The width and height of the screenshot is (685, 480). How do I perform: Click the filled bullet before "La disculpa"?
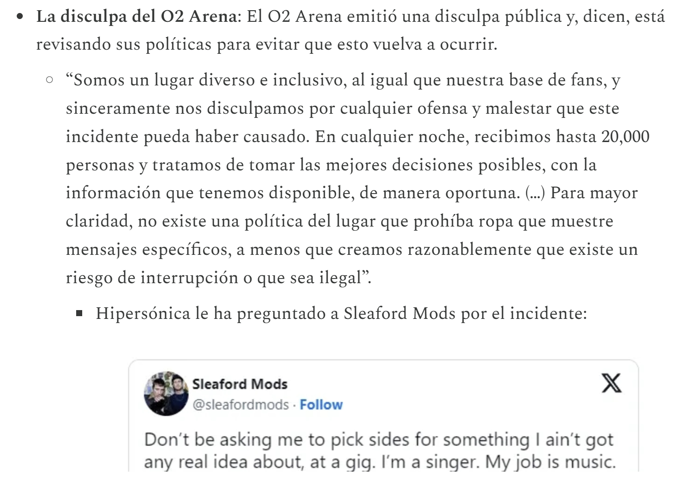pyautogui.click(x=20, y=17)
